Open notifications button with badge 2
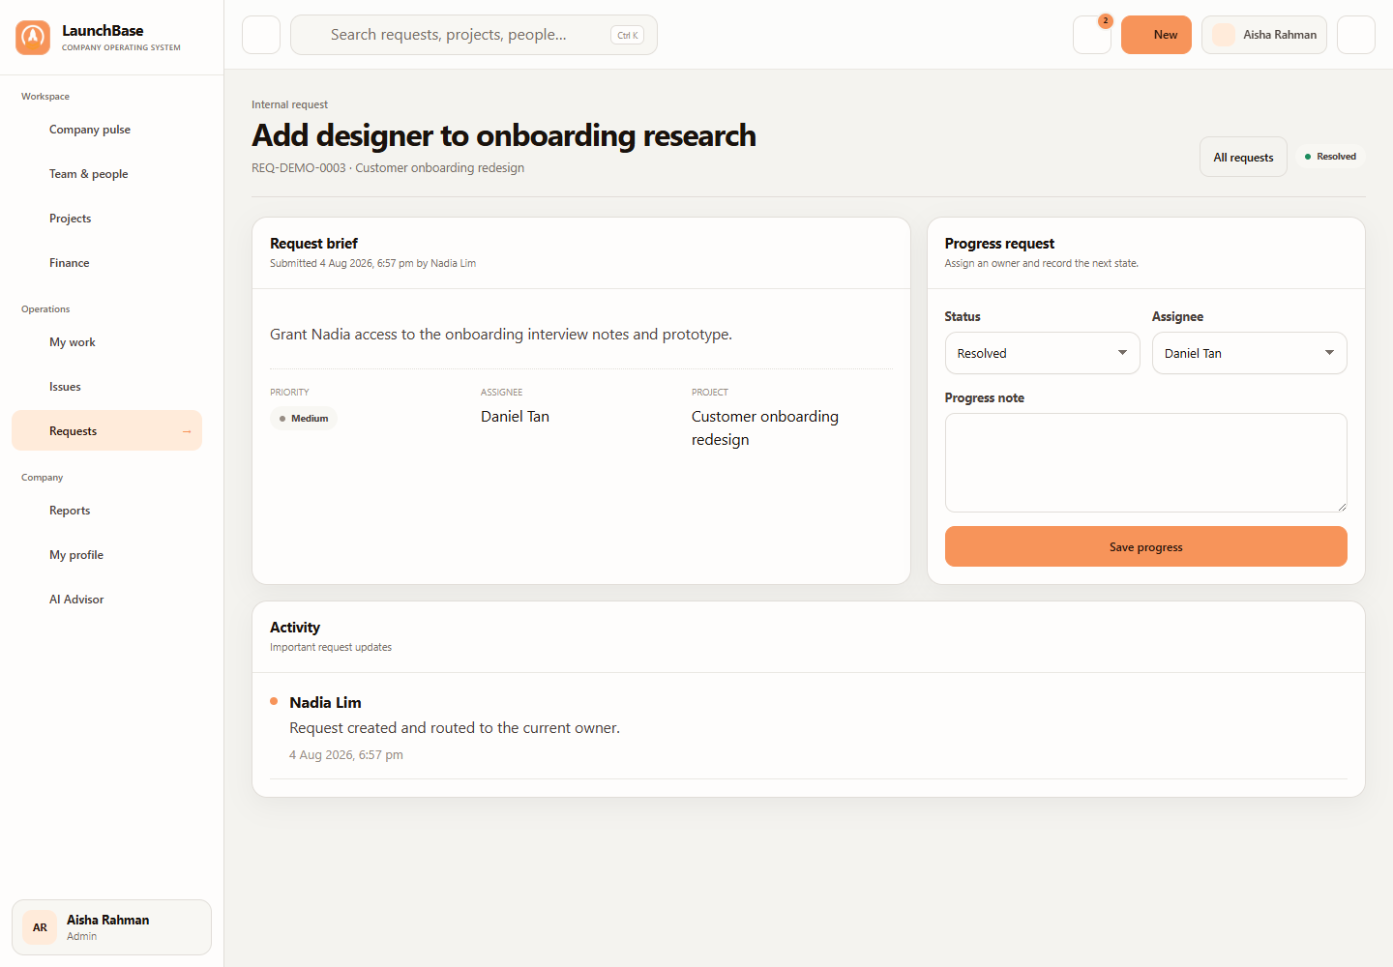1393x967 pixels. tap(1092, 35)
